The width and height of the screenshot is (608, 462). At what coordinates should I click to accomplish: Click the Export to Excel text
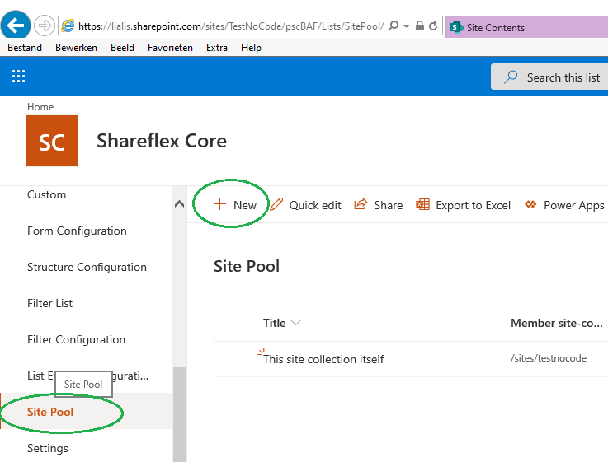point(473,205)
